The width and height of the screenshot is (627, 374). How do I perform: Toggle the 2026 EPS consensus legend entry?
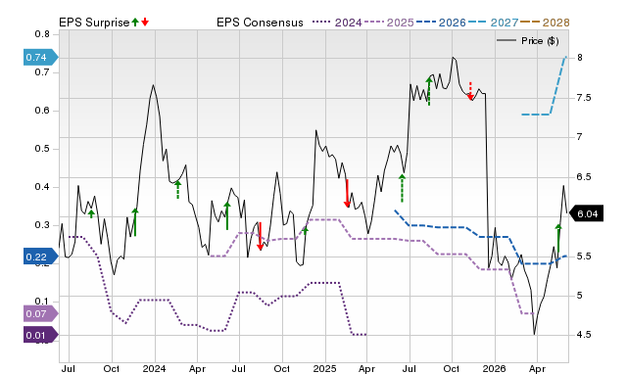[441, 23]
